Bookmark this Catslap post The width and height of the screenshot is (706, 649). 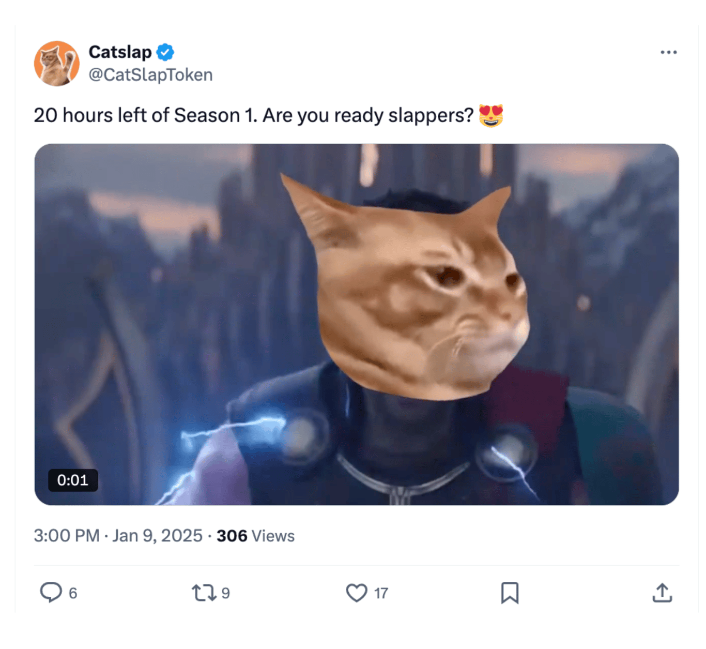pyautogui.click(x=510, y=593)
